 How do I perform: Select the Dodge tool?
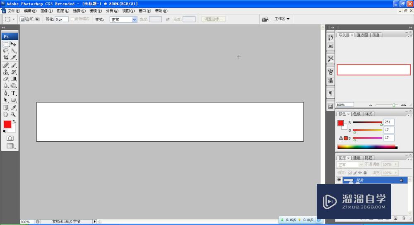coord(14,85)
